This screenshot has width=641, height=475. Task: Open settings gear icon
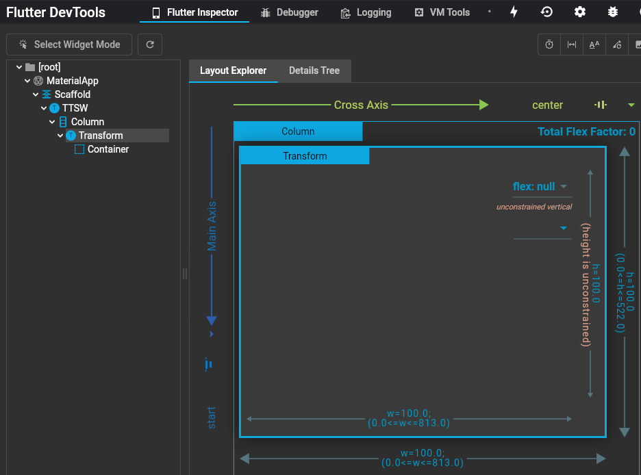579,12
